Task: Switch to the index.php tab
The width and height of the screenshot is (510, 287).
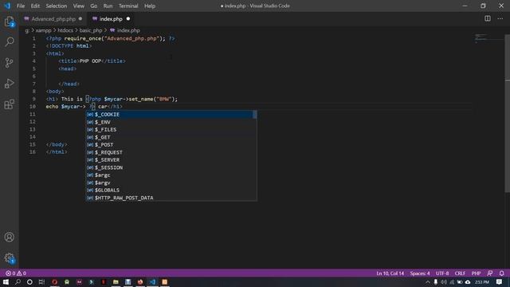Action: point(111,19)
